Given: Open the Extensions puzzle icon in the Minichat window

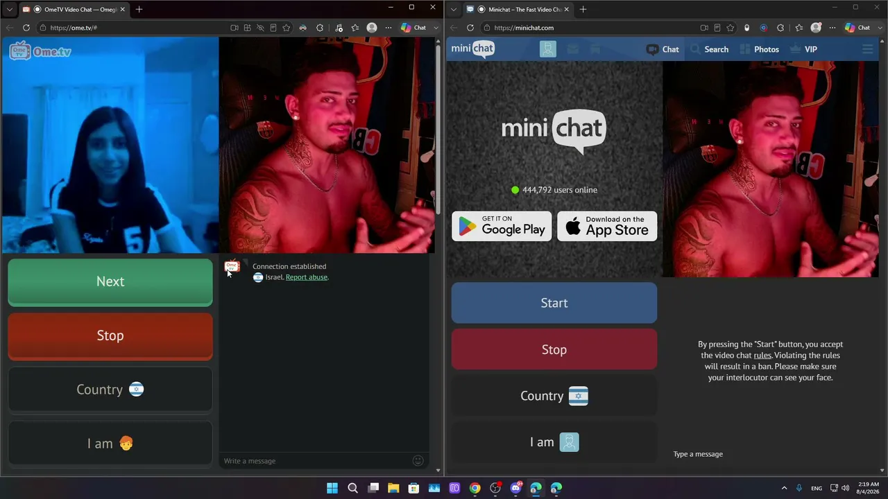Looking at the screenshot, I should [x=780, y=28].
